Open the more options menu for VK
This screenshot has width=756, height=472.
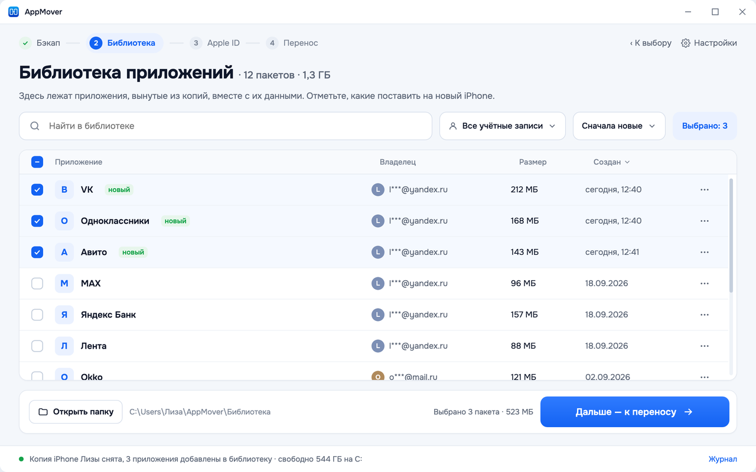pos(704,190)
